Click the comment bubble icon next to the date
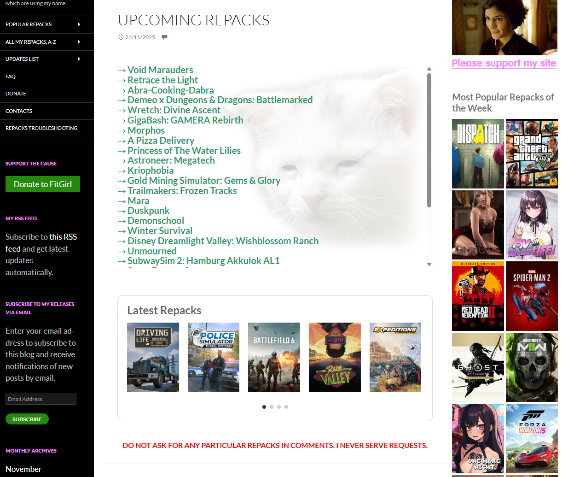The width and height of the screenshot is (568, 477). 164,37
